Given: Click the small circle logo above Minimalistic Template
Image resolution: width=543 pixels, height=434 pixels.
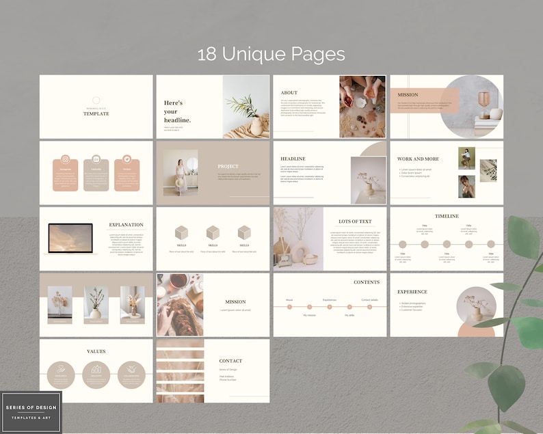Looking at the screenshot, I should [x=96, y=100].
